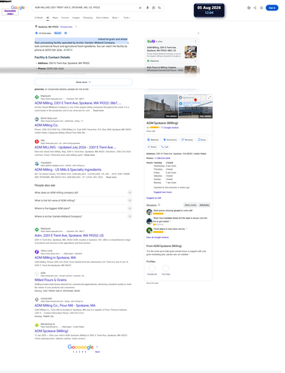This screenshot has width=285, height=373.
Task: Expand 'What is the full name of ADM milling?'
Action: click(84, 201)
